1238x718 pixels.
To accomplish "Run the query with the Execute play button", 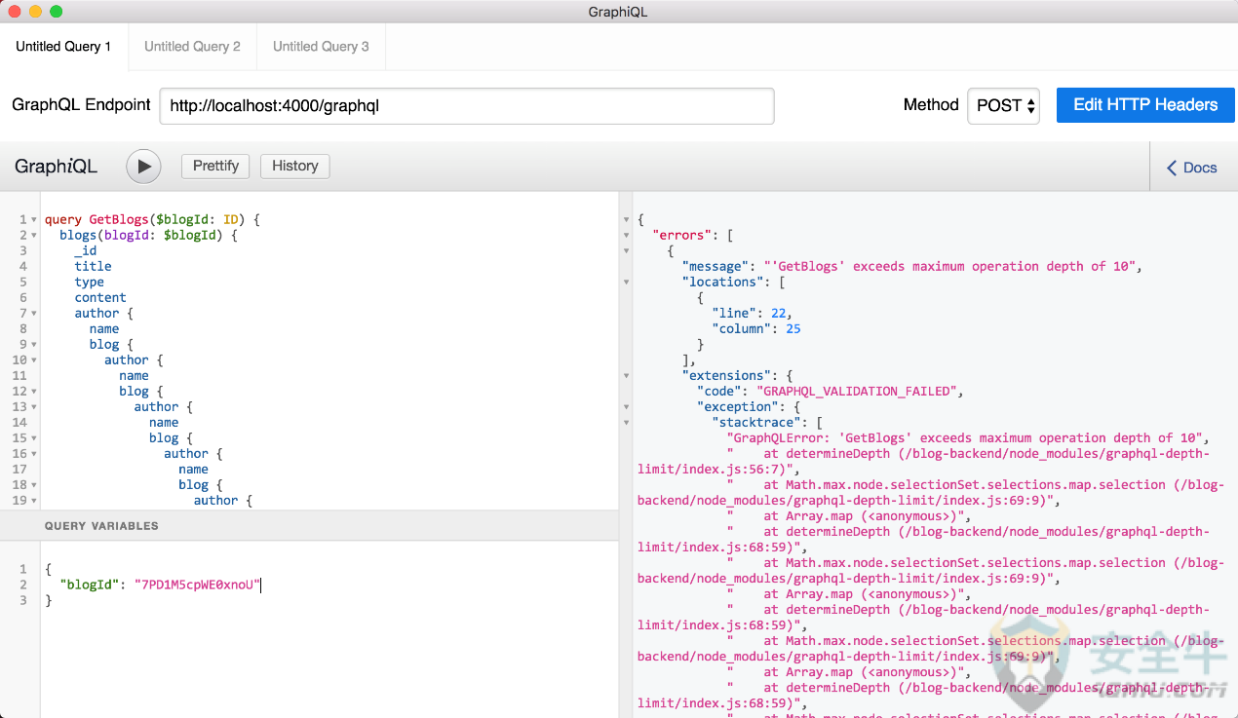I will (x=143, y=167).
